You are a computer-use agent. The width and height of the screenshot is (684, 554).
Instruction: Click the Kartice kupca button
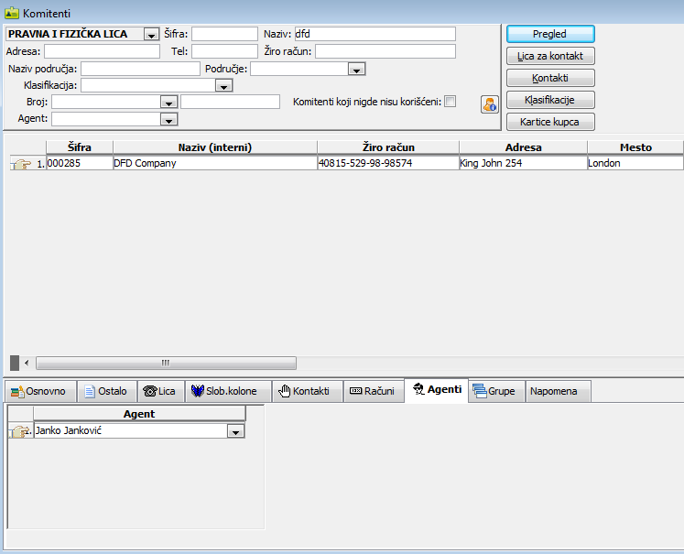[550, 122]
